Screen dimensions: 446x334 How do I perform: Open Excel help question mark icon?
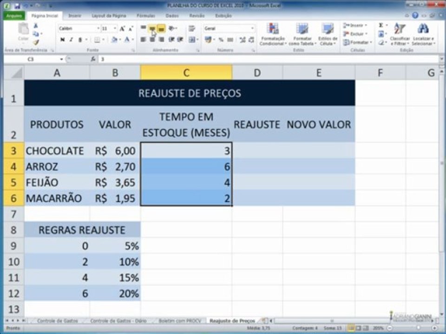tap(415, 15)
